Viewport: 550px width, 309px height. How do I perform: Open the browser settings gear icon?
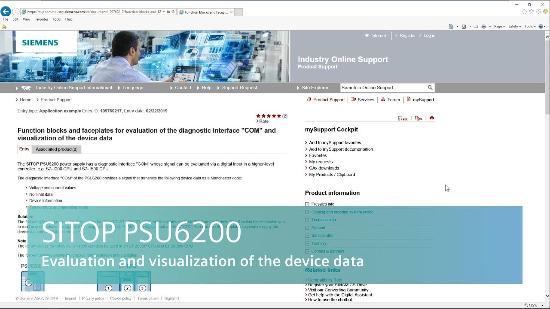pyautogui.click(x=538, y=12)
